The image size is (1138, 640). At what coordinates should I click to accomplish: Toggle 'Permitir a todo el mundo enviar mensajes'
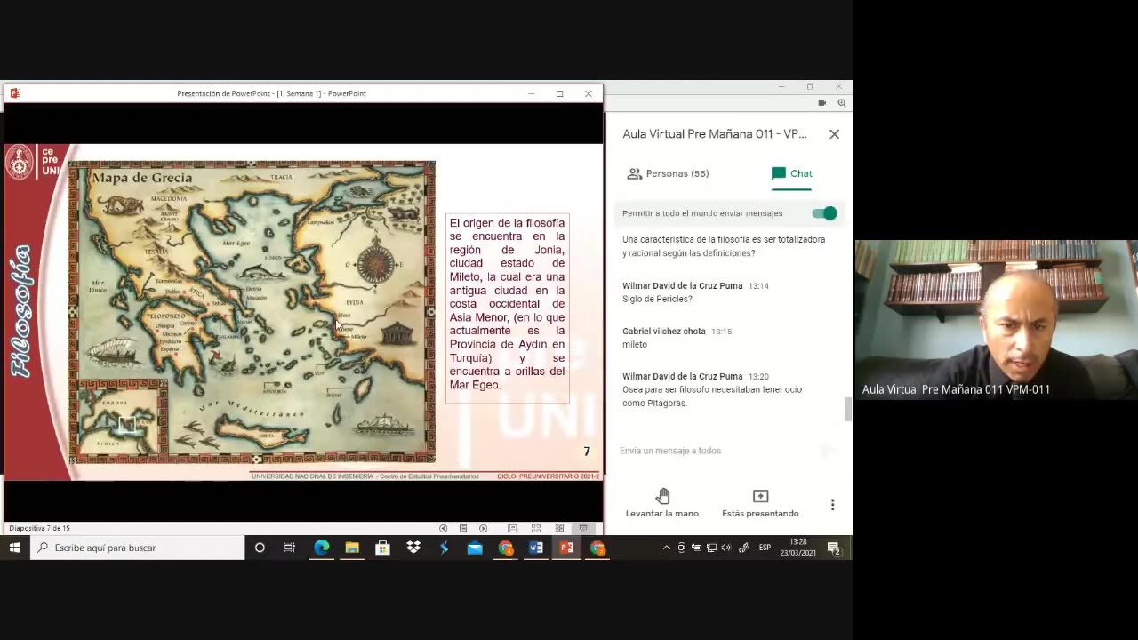click(x=824, y=213)
